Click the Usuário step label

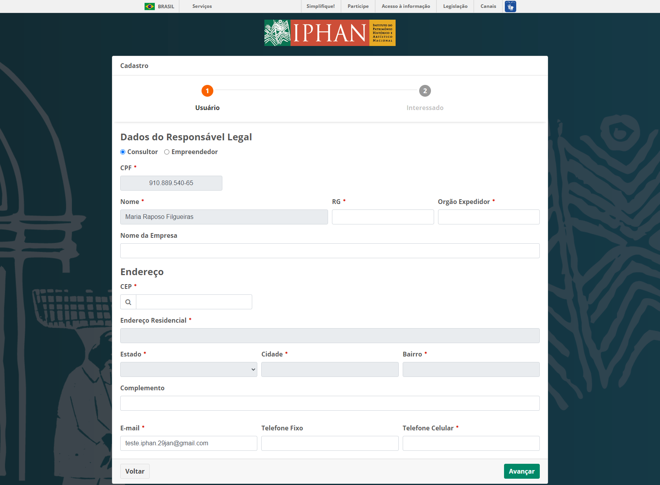tap(207, 108)
